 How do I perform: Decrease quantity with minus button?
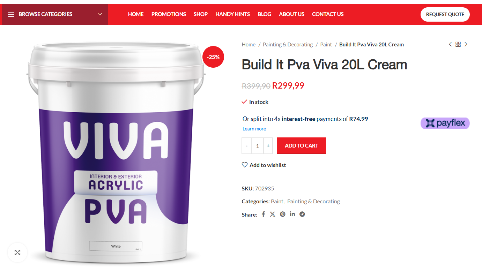247,146
